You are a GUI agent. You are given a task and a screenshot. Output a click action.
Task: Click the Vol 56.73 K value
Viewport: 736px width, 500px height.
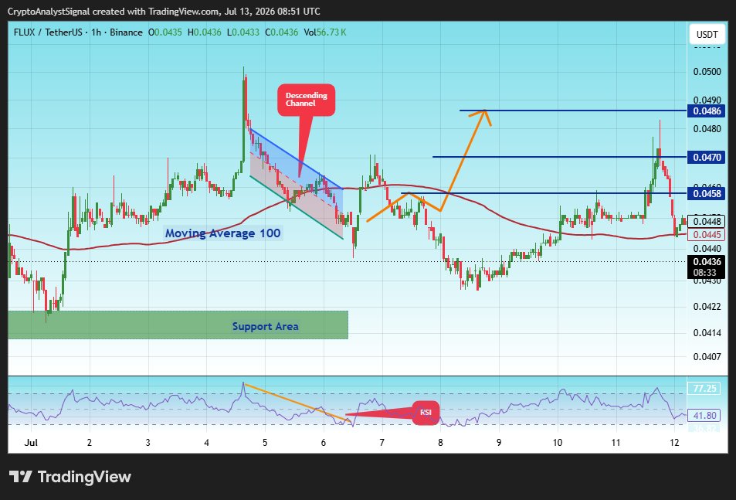tap(325, 32)
